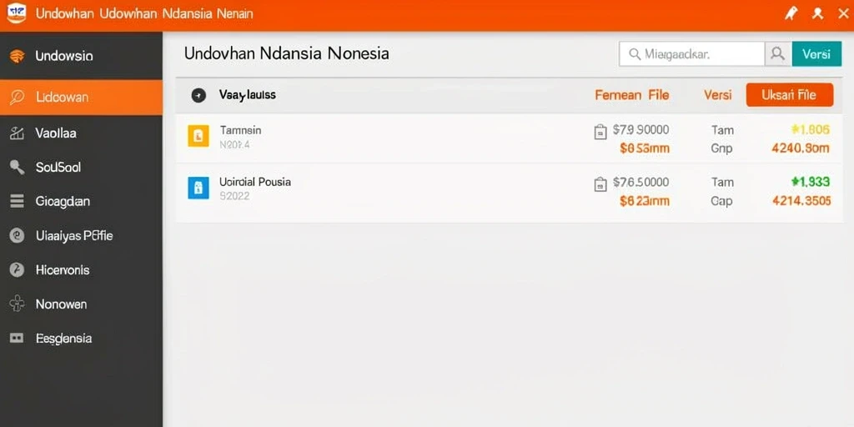Click the orange Uksari File button
The height and width of the screenshot is (427, 854).
pos(789,95)
